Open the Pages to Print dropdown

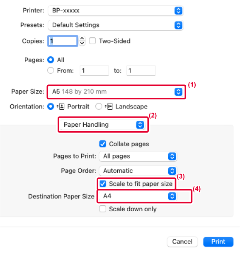point(138,157)
